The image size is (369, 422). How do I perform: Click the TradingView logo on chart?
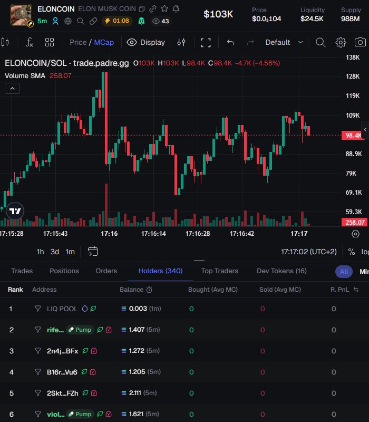15,211
